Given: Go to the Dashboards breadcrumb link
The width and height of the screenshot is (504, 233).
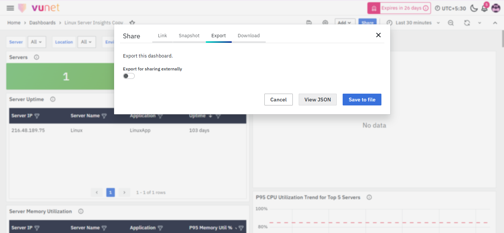Looking at the screenshot, I should pyautogui.click(x=42, y=23).
